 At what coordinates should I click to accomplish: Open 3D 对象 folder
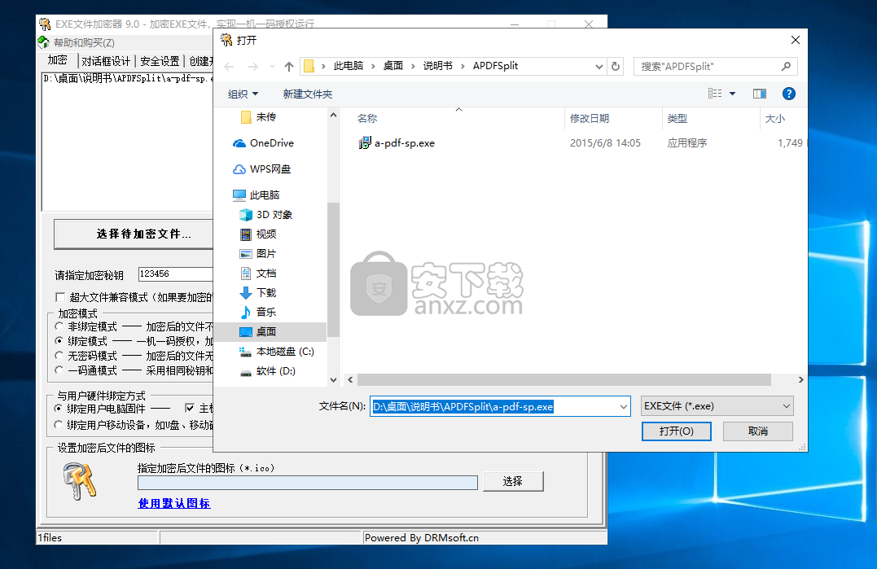tap(265, 215)
